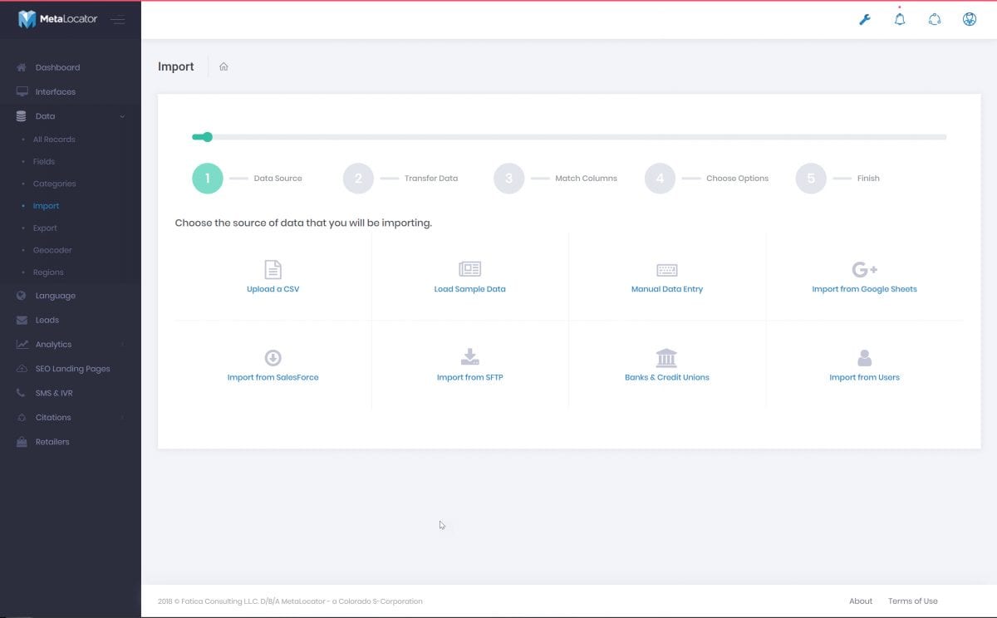This screenshot has width=997, height=618.
Task: Open the About link in footer
Action: [860, 601]
